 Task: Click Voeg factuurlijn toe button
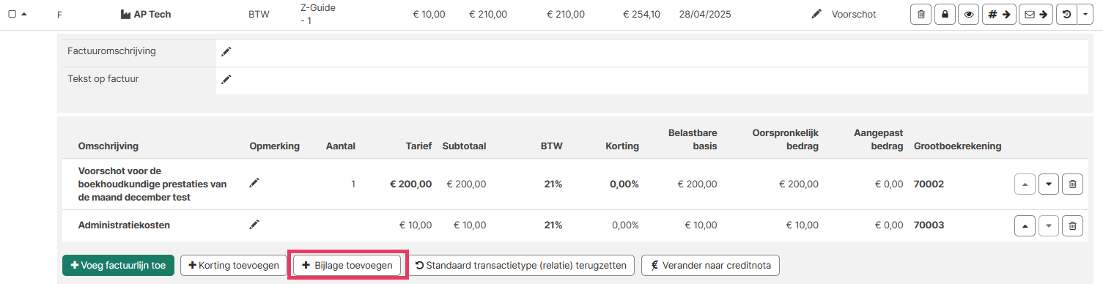[x=118, y=266]
